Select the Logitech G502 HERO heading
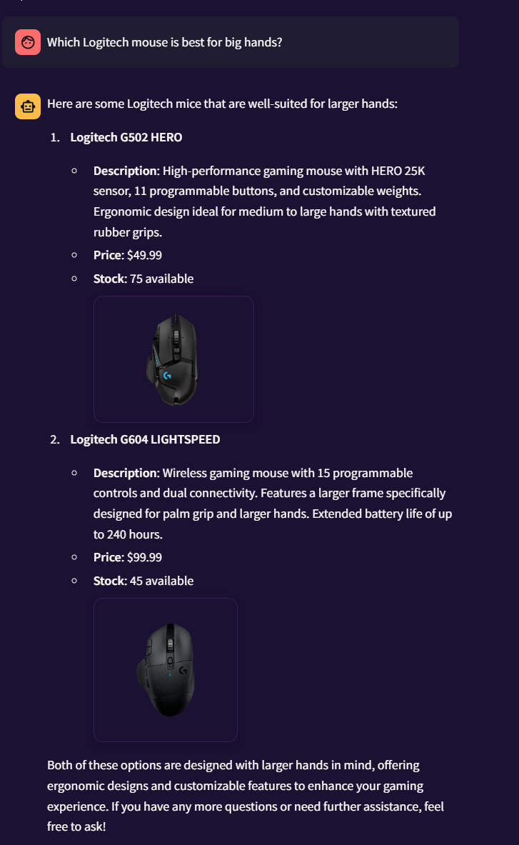519x845 pixels. (x=126, y=137)
